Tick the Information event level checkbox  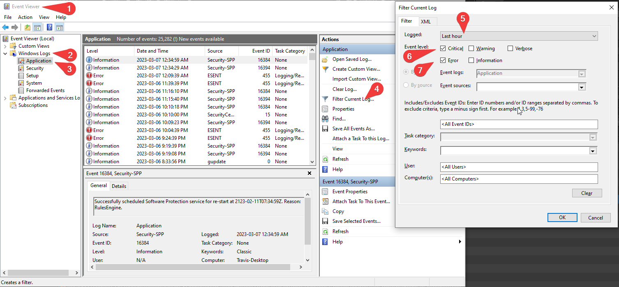tap(471, 60)
